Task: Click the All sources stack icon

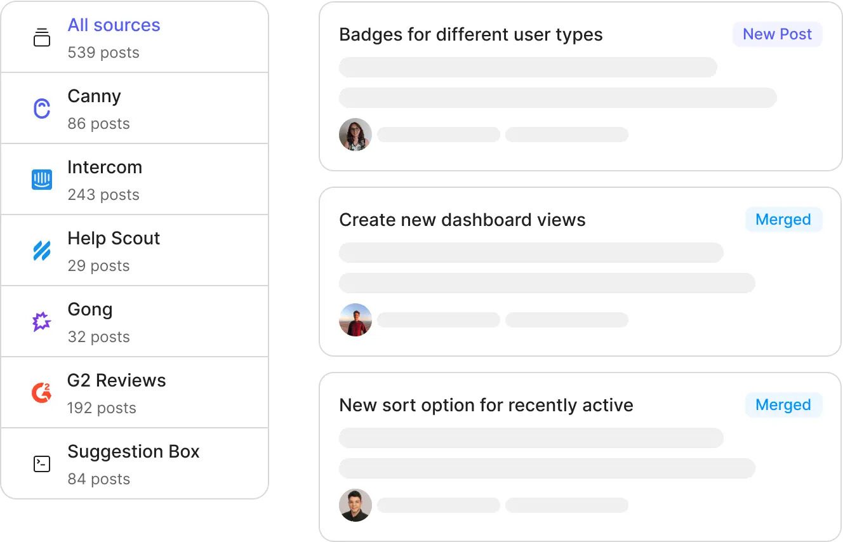Action: click(x=41, y=37)
